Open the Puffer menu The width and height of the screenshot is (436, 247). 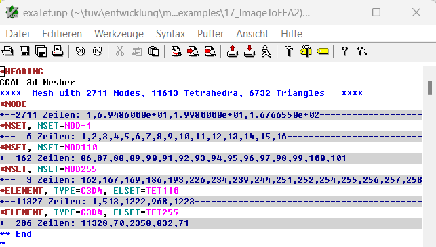pos(210,34)
